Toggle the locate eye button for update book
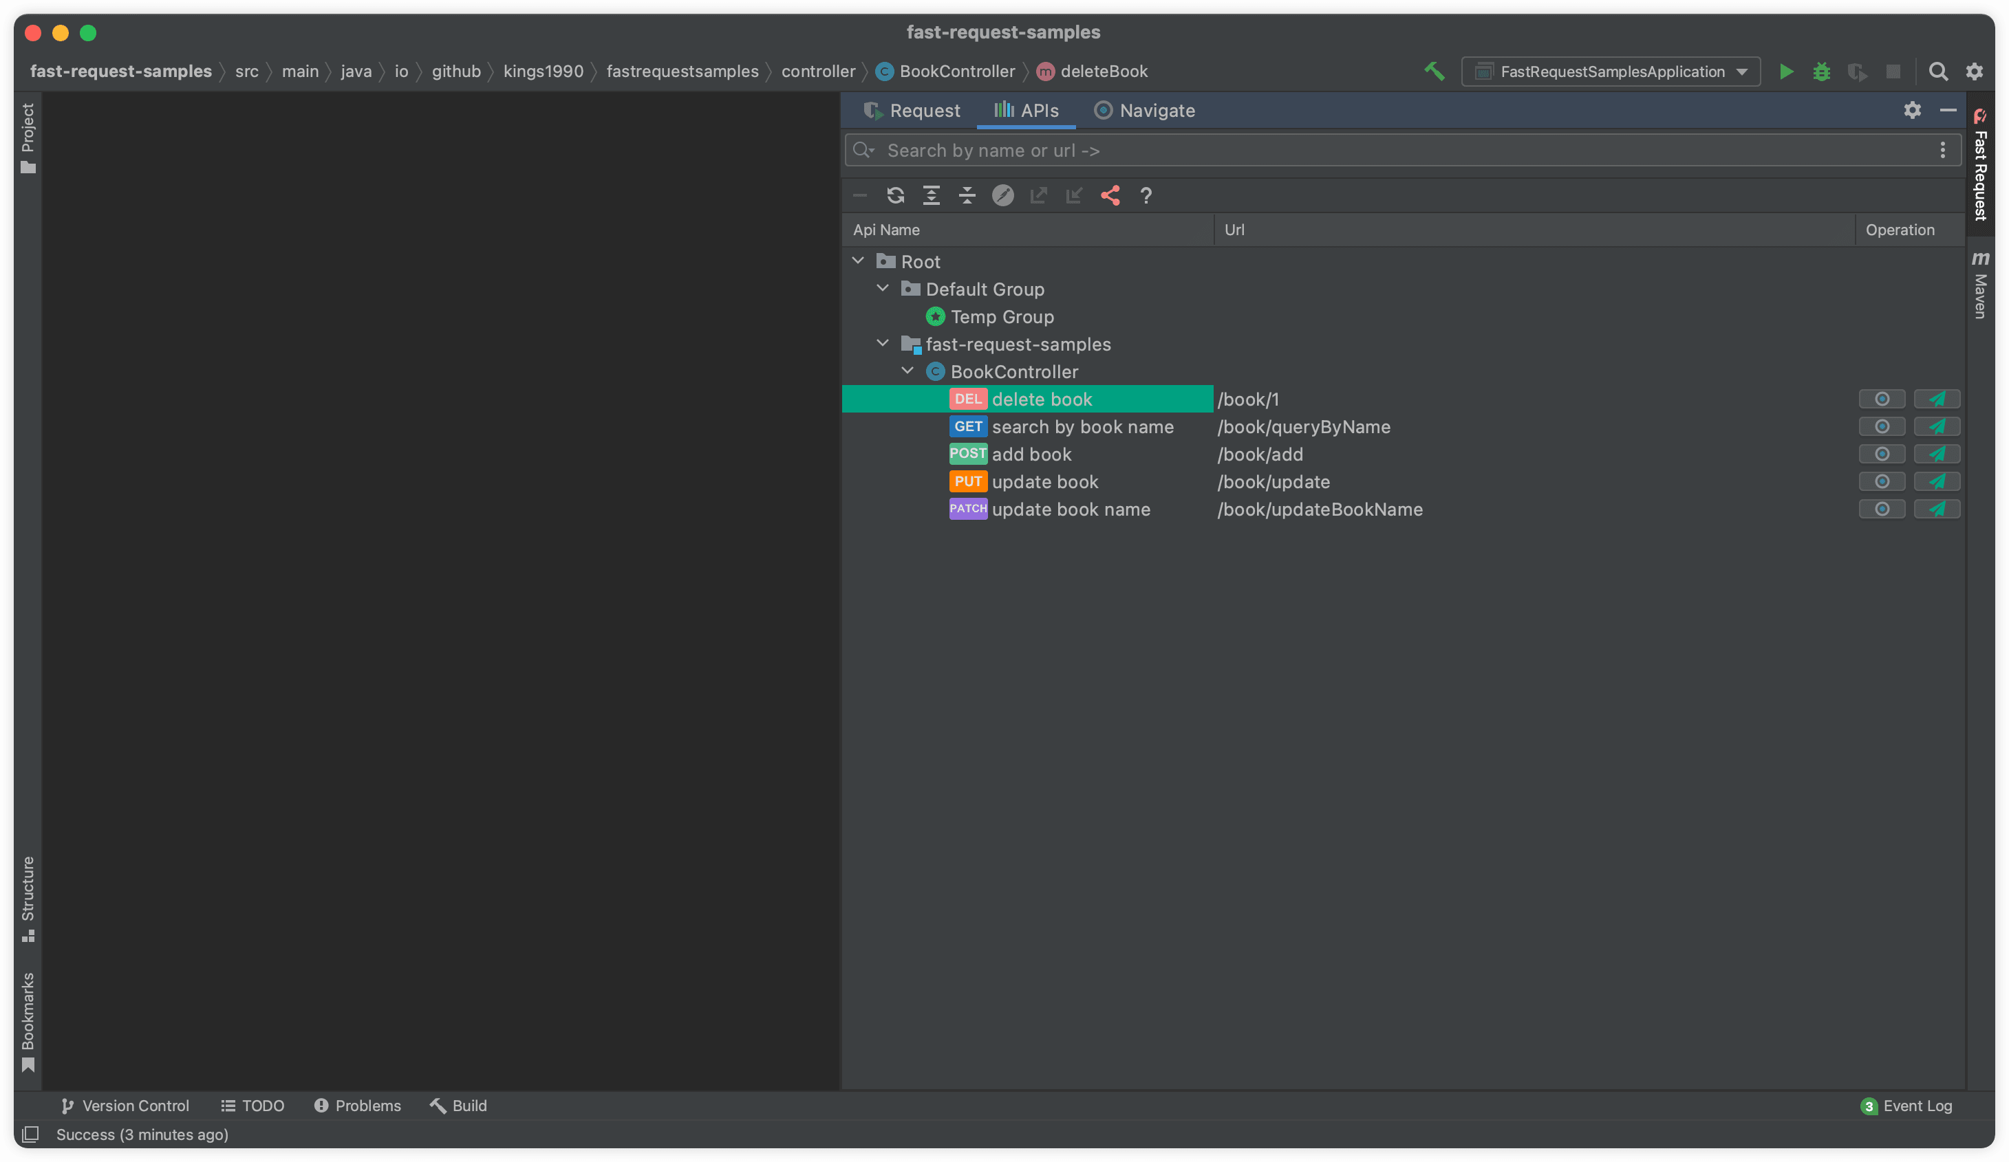 coord(1882,481)
